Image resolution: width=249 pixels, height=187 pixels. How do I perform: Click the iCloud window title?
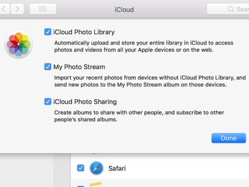coord(124,9)
